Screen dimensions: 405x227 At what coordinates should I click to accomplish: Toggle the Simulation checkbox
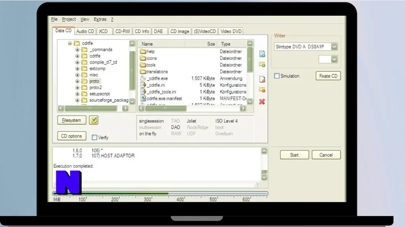(276, 76)
